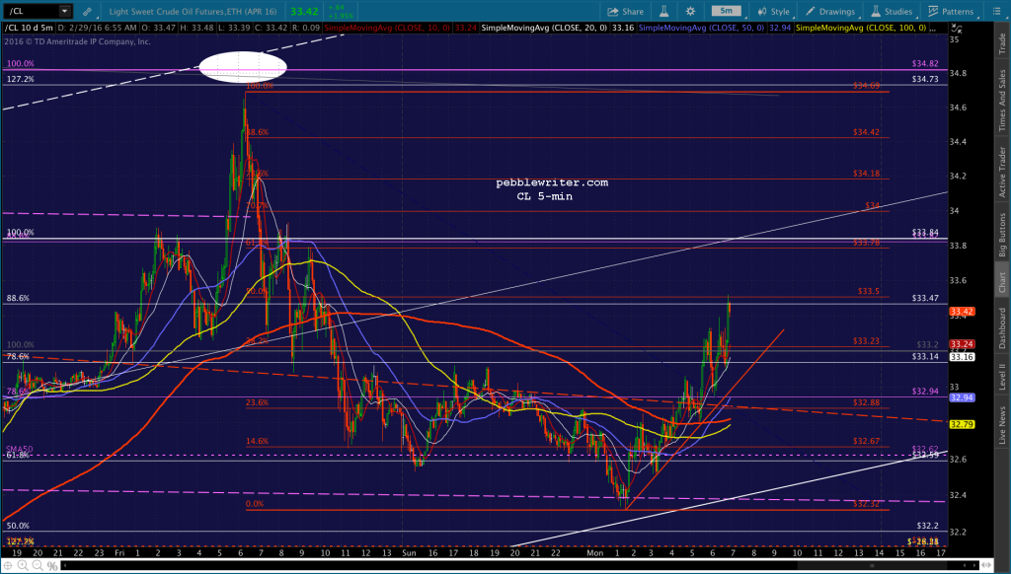
Task: Open the Dashboard sidebar tab
Action: point(1002,328)
